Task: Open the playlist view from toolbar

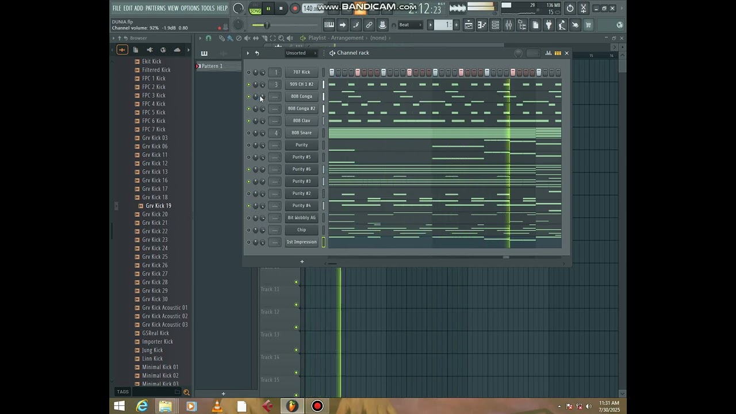Action: point(469,25)
